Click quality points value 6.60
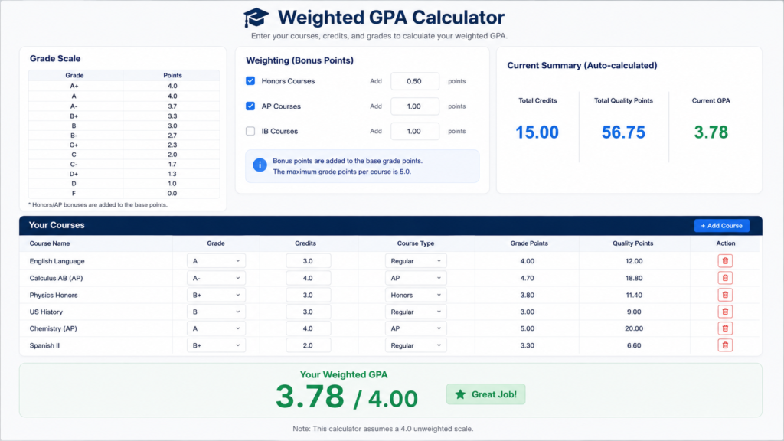Image resolution: width=784 pixels, height=441 pixels. [x=634, y=345]
